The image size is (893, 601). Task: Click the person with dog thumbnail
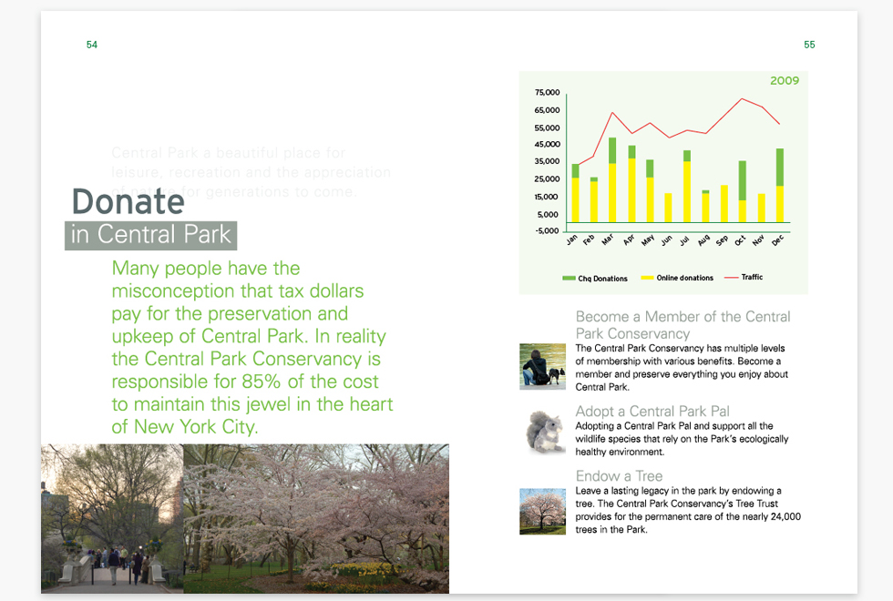(x=542, y=366)
